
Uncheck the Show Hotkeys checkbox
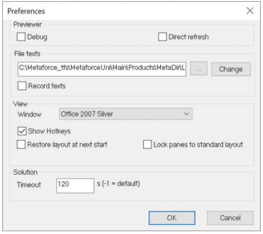(x=22, y=131)
